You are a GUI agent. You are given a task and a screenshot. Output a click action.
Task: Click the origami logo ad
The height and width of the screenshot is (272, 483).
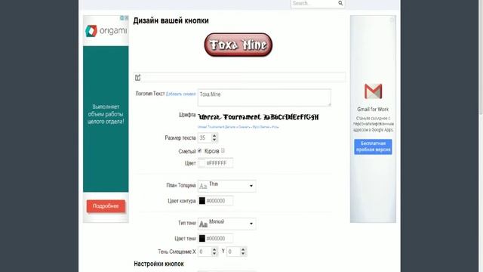106,31
